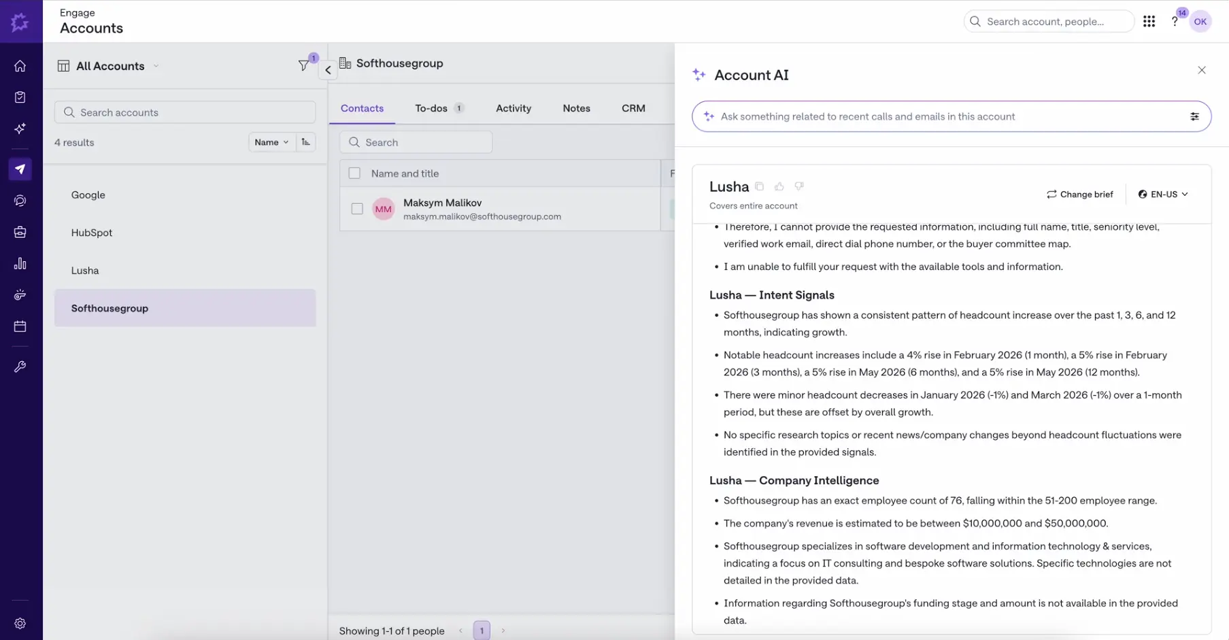1229x640 pixels.
Task: Open the bar chart analytics sidebar icon
Action: click(x=20, y=263)
